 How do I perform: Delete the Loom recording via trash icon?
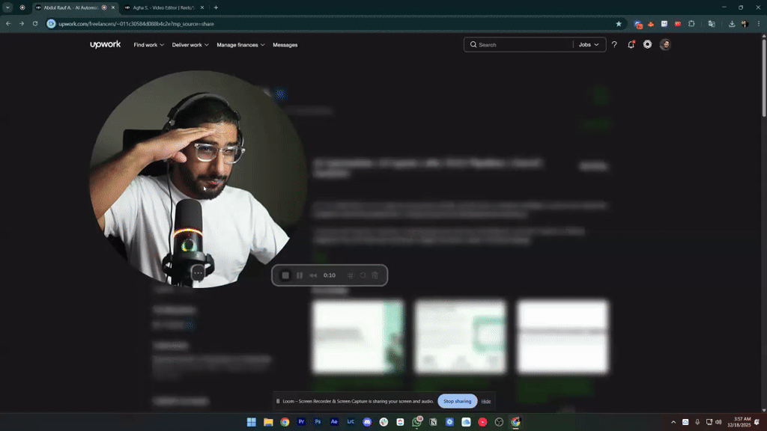pyautogui.click(x=375, y=275)
